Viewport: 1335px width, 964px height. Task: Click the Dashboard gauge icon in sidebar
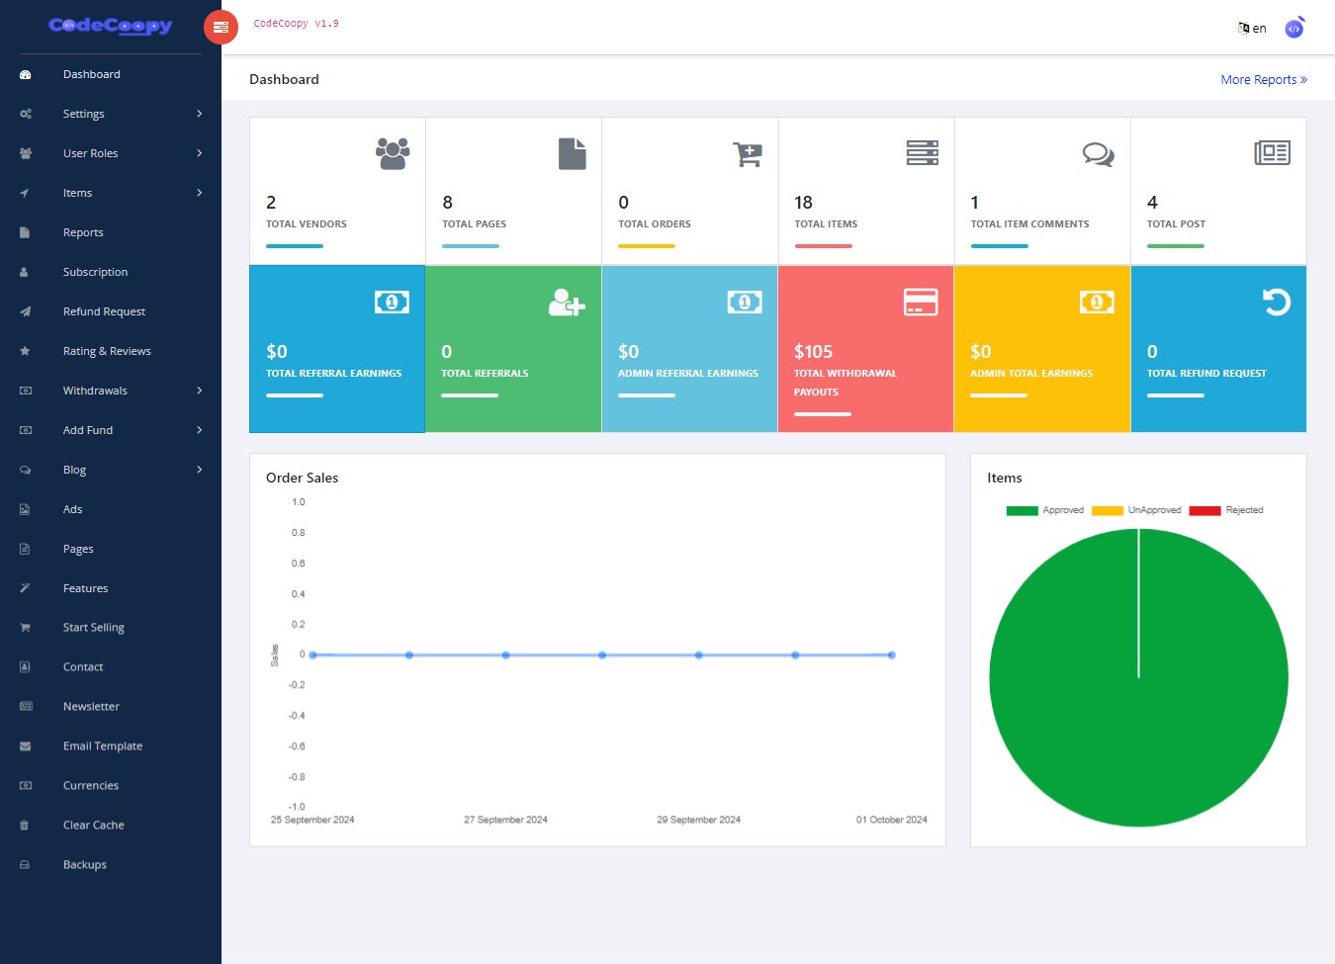point(26,74)
